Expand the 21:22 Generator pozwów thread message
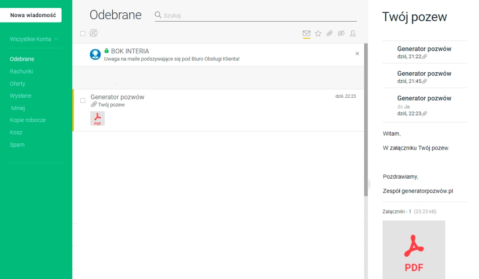The image size is (479, 279). click(x=424, y=52)
